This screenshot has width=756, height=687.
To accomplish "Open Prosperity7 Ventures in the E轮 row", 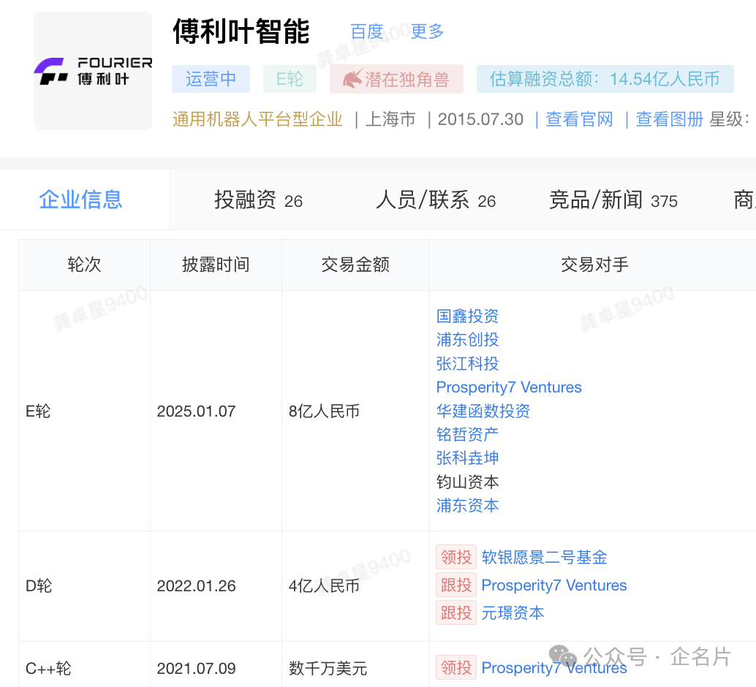I will coord(509,387).
